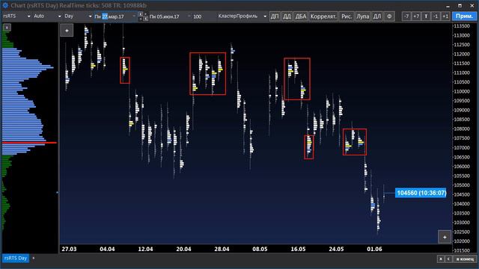This screenshot has height=269, width=479.
Task: Click the app gear icon in title bar
Action: [5, 5]
